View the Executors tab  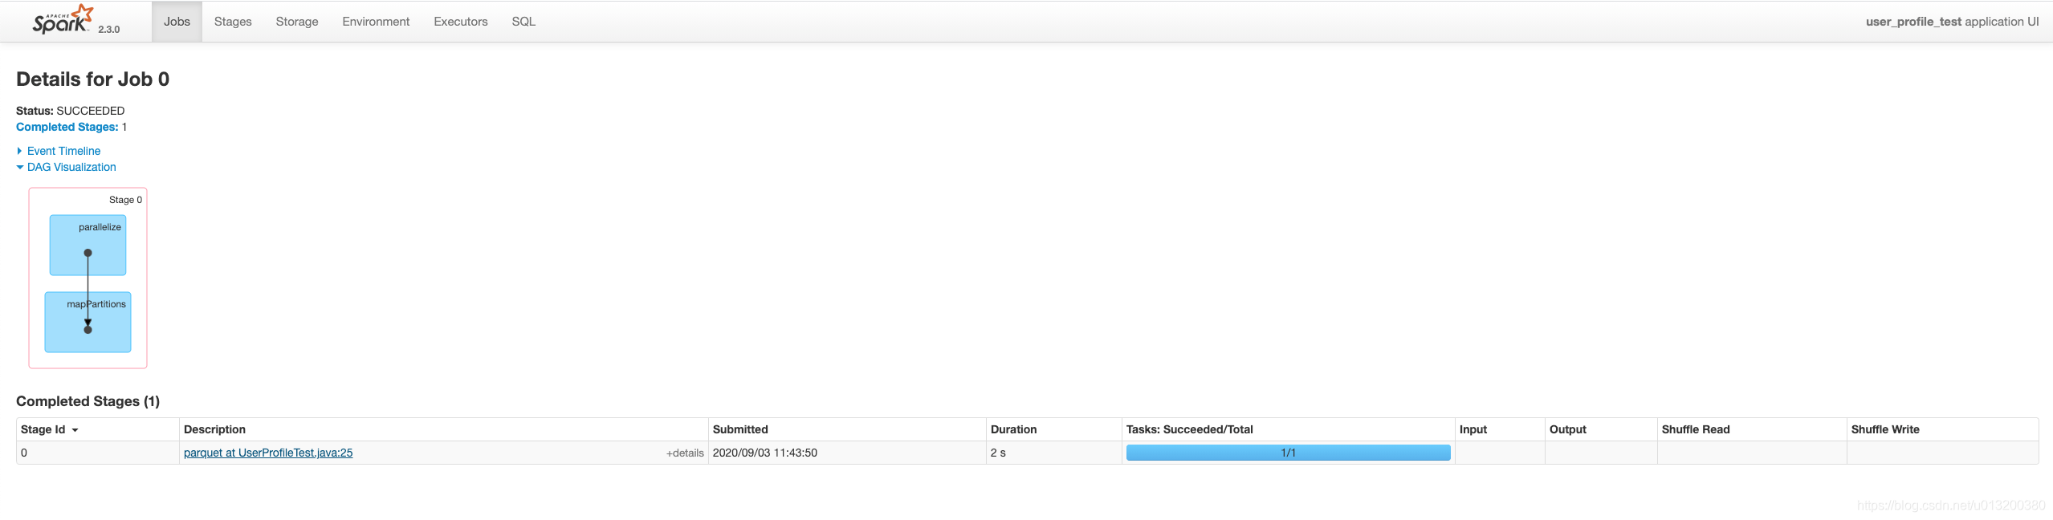(461, 22)
